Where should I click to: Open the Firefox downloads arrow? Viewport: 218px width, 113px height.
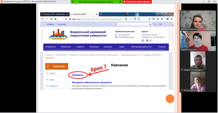149,19
